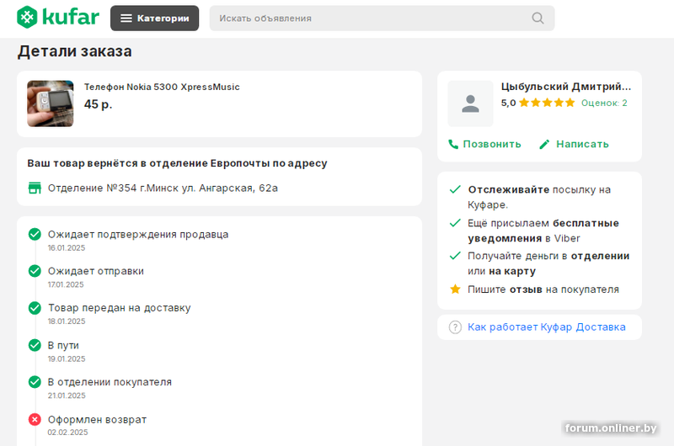View the Оценок: 2 ratings link

click(x=604, y=103)
